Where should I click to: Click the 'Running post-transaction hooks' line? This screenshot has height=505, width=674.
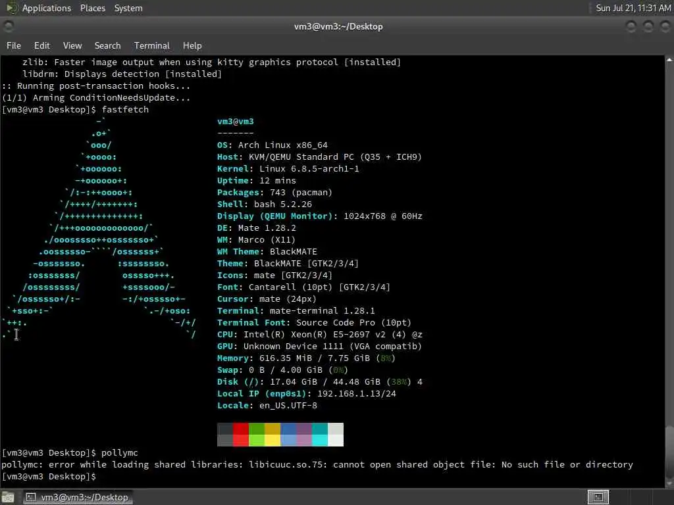click(96, 86)
